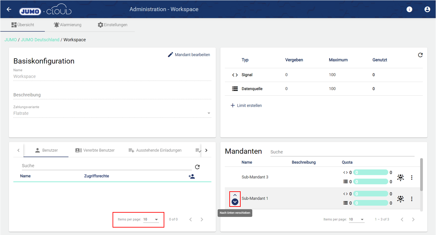Image resolution: width=436 pixels, height=235 pixels.
Task: Select the Vererbte Benutzer tab
Action: (95, 151)
